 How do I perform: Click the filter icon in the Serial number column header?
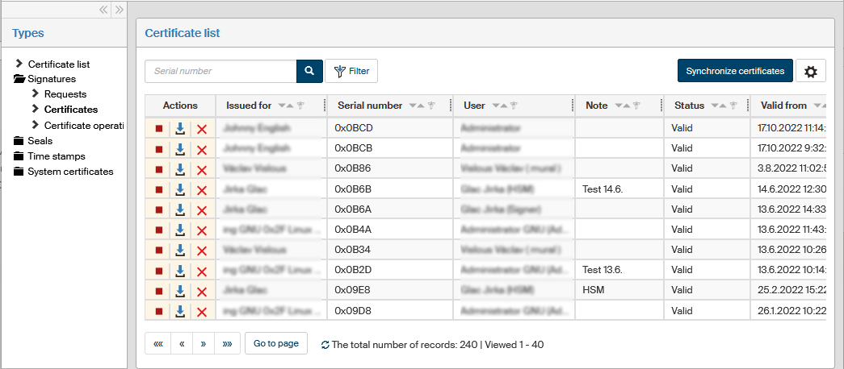click(x=431, y=106)
